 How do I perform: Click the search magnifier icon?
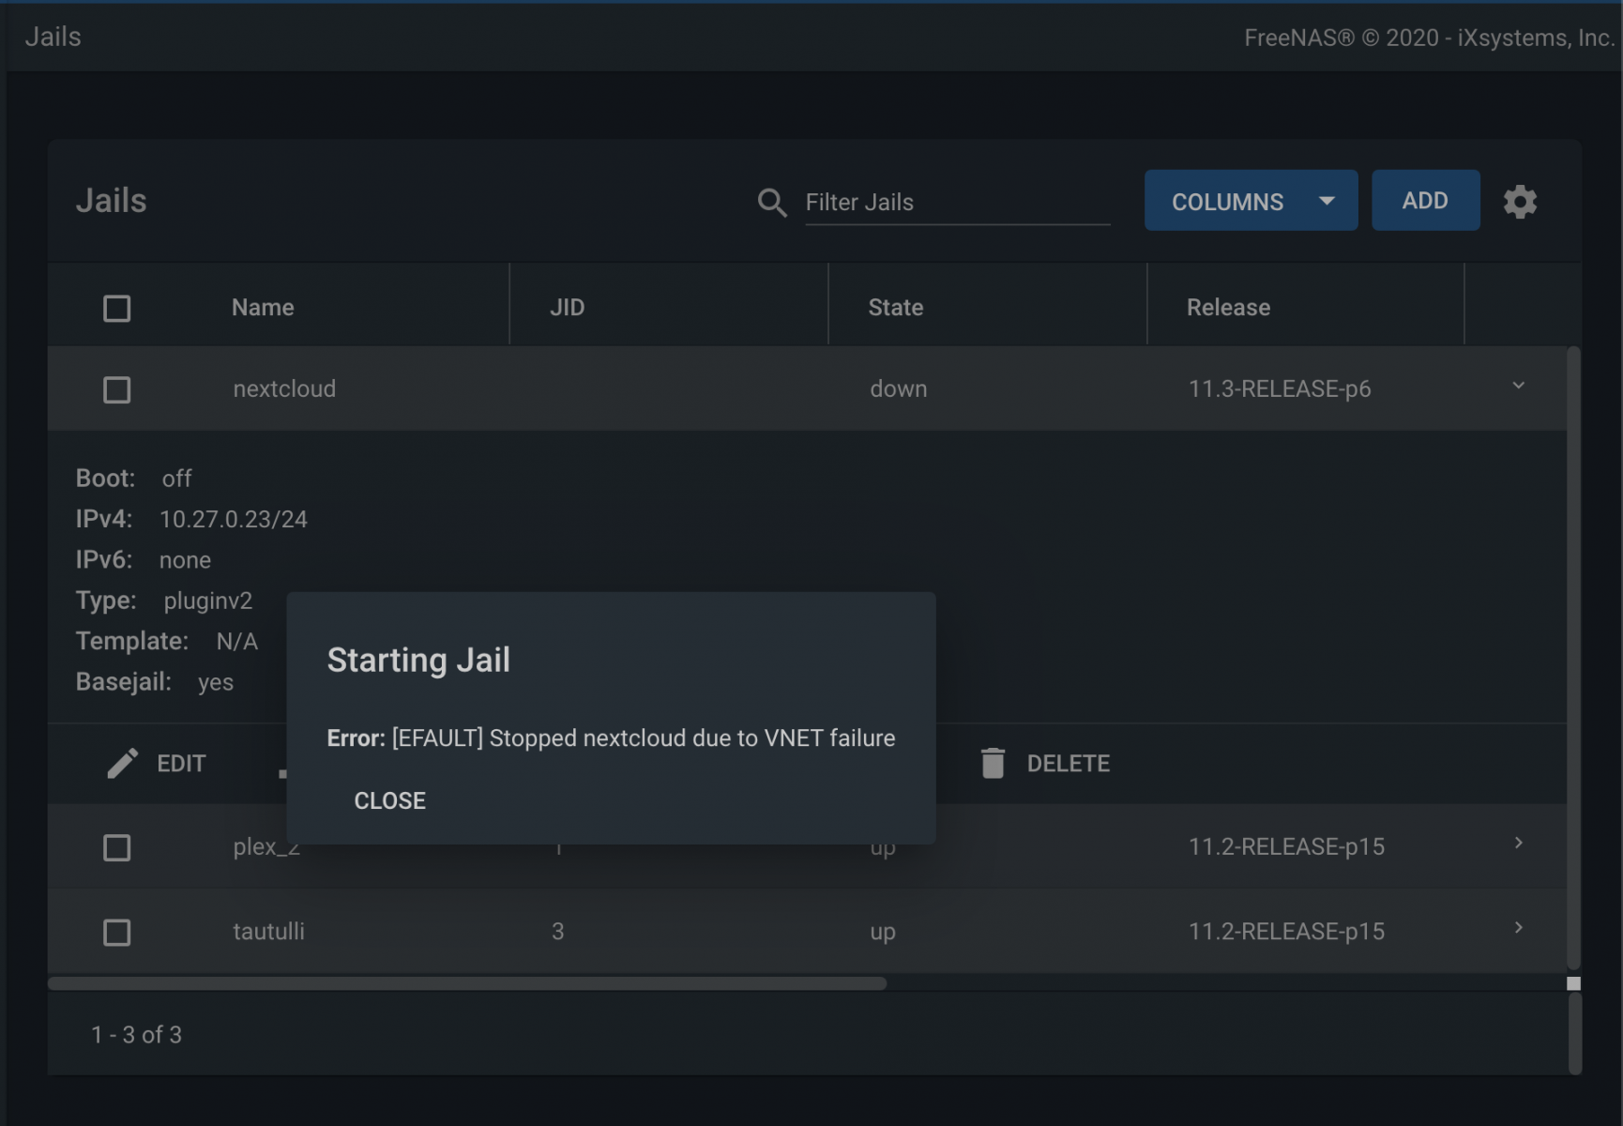pyautogui.click(x=772, y=202)
